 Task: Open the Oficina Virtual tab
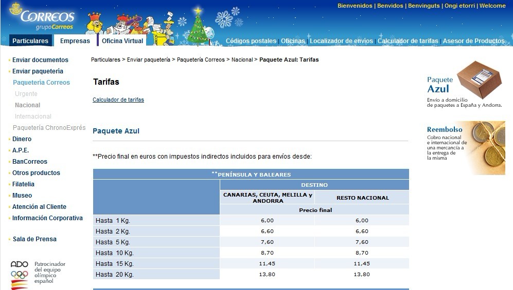(122, 41)
